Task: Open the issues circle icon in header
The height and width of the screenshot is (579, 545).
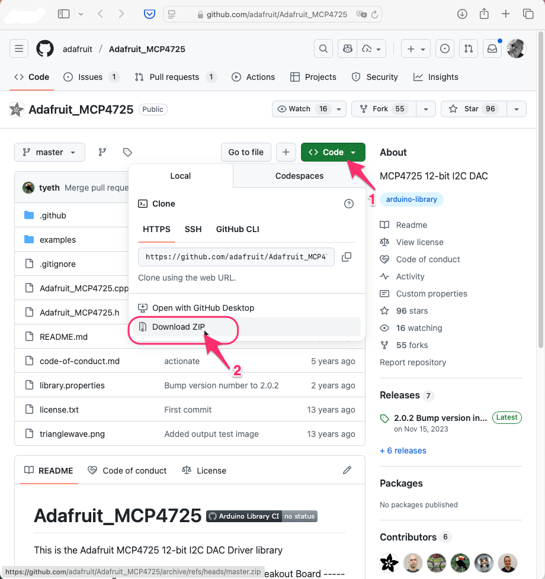Action: tap(445, 49)
